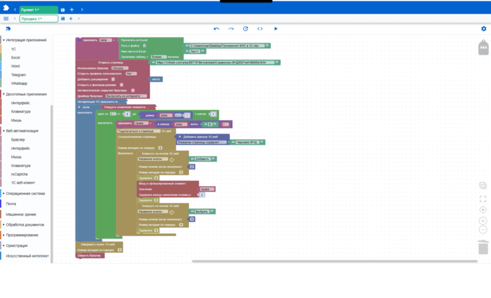This screenshot has height=298, width=491.
Task: Click the redo arrow in the toolbar
Action: pos(231,29)
